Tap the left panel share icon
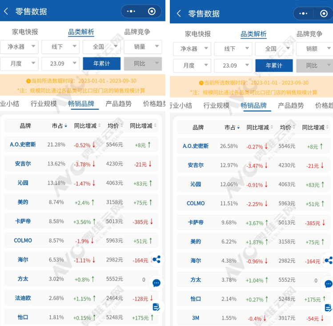 pyautogui.click(x=156, y=259)
